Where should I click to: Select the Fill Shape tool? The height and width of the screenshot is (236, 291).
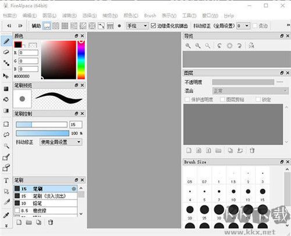6,89
